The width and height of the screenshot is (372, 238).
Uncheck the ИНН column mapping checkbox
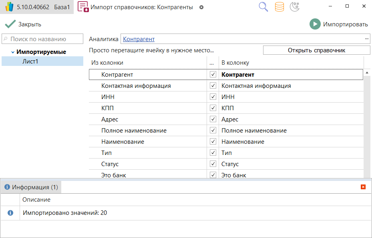coord(213,97)
